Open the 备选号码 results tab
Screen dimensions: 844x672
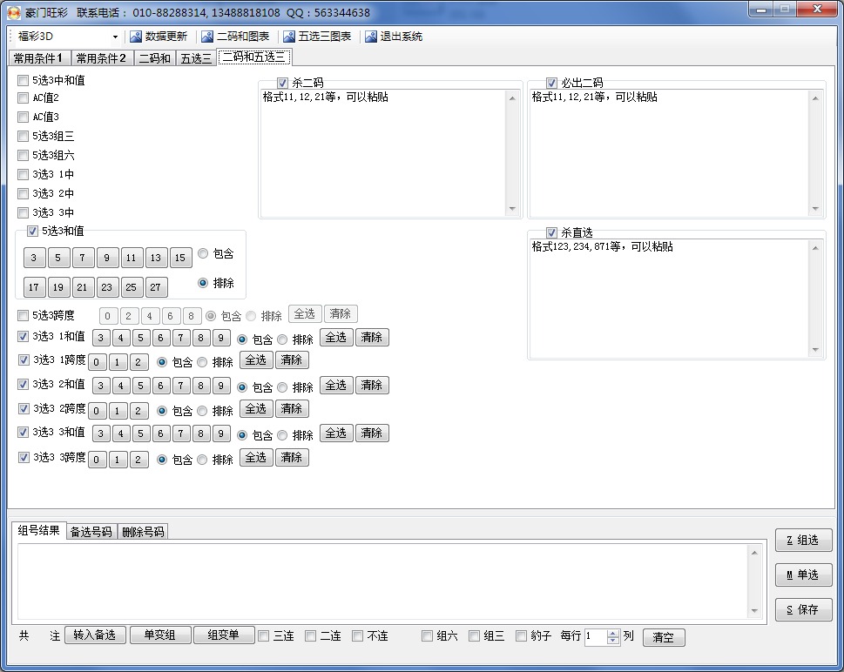tap(91, 531)
